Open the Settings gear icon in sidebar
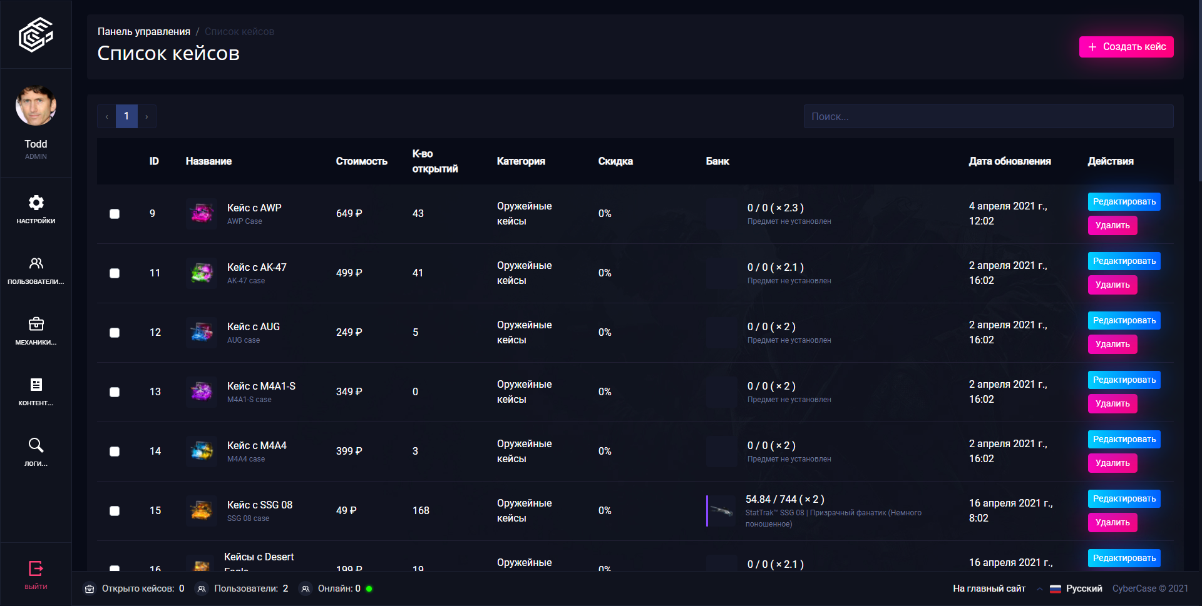1202x606 pixels. [x=36, y=203]
